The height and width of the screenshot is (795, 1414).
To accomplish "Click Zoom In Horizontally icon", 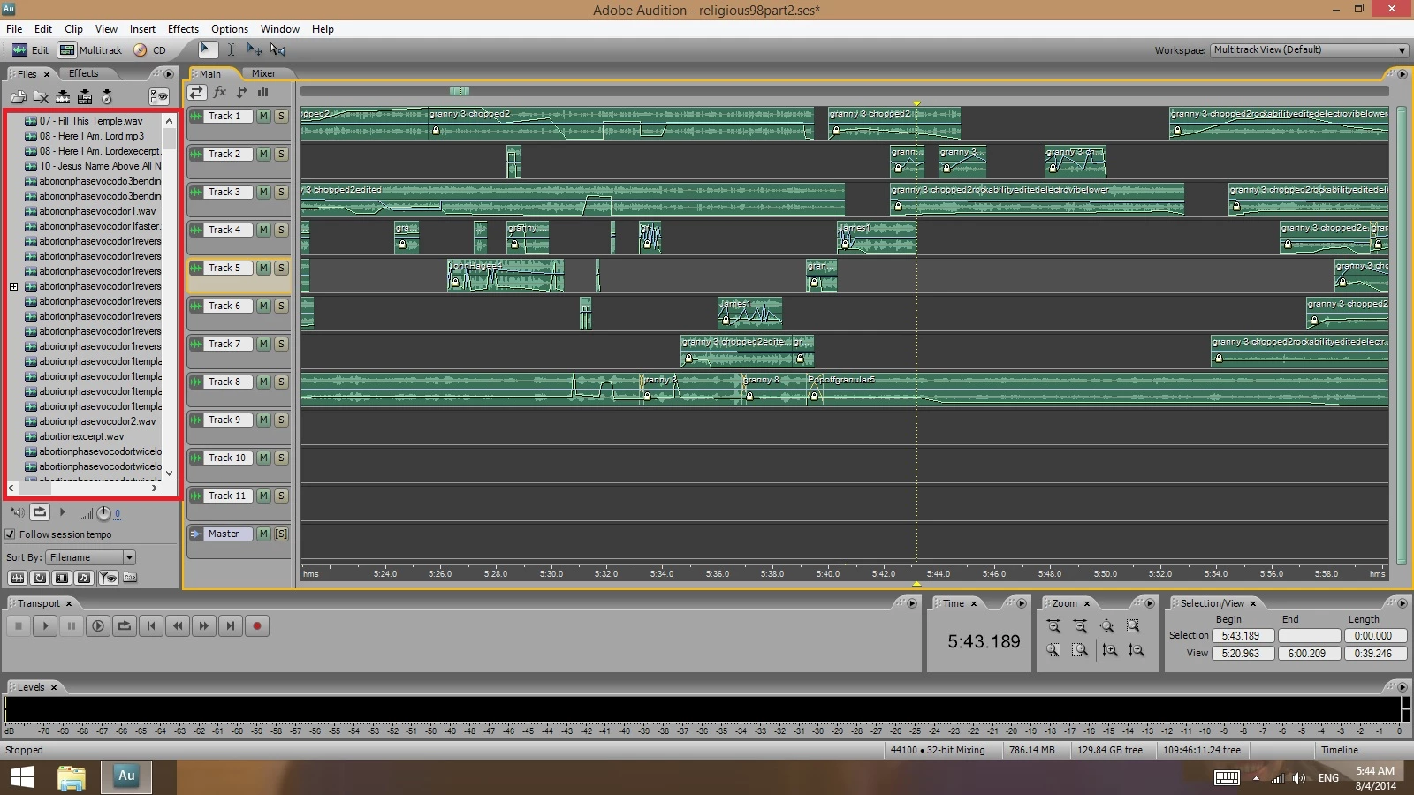I will [x=1053, y=626].
